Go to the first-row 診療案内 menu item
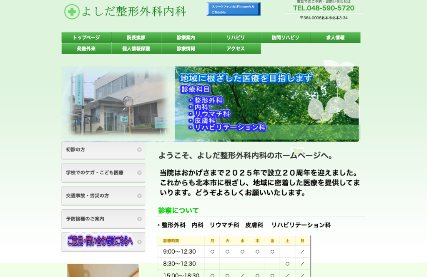The height and width of the screenshot is (277, 427). pyautogui.click(x=186, y=37)
